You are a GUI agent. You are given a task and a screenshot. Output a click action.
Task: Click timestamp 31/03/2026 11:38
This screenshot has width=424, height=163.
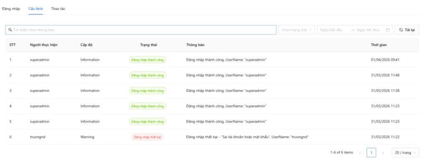[x=385, y=90]
